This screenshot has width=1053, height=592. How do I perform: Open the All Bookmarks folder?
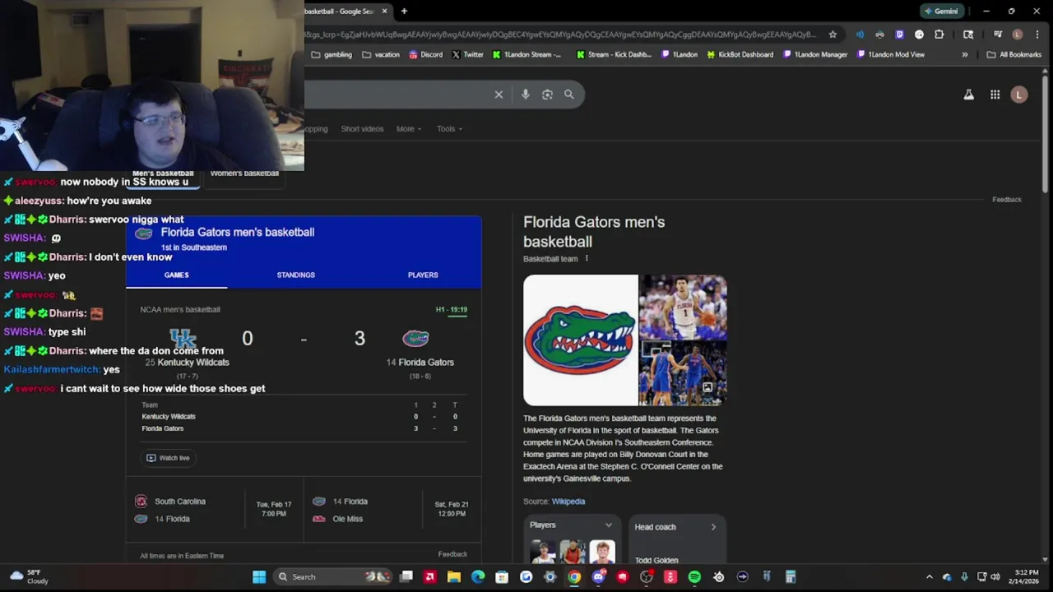pyautogui.click(x=1014, y=55)
